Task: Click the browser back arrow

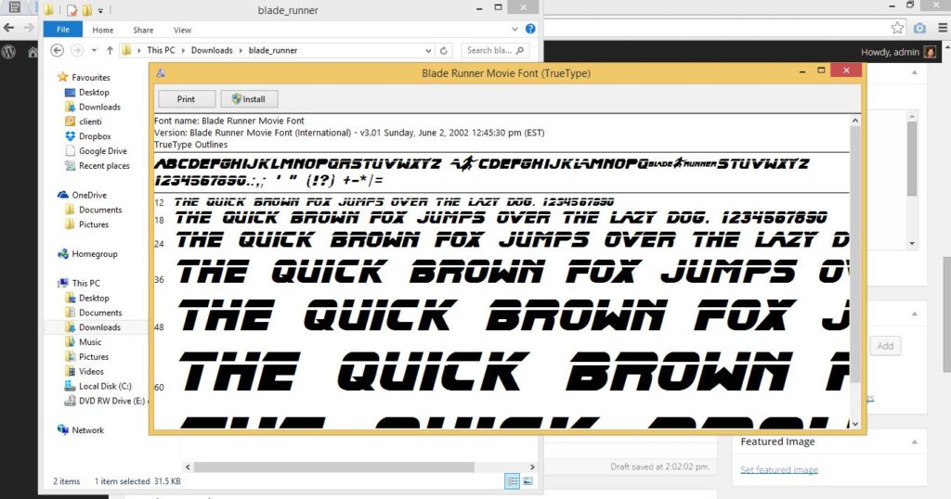Action: [8, 27]
